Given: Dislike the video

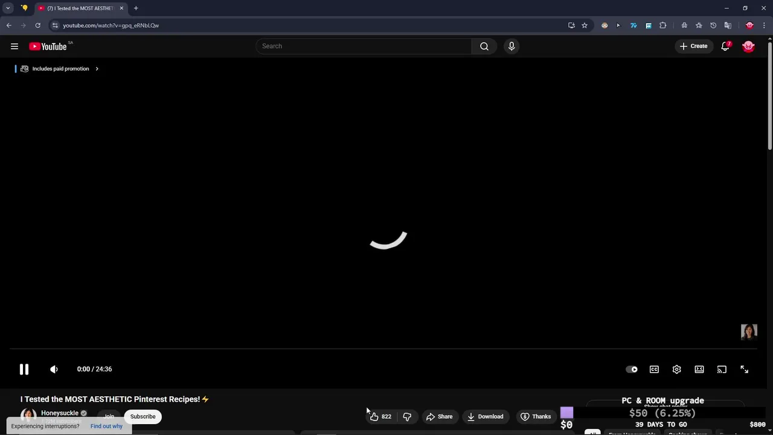Looking at the screenshot, I should 407,416.
